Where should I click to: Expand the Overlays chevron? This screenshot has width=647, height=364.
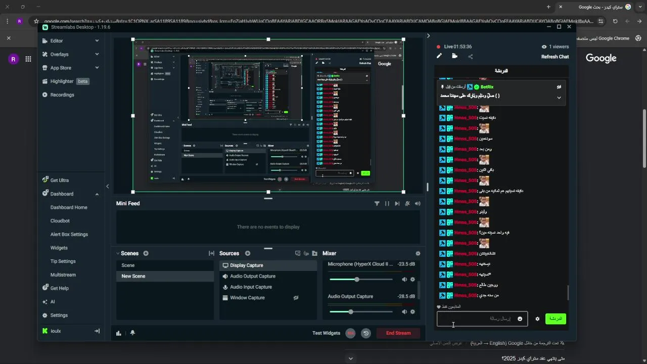click(97, 54)
